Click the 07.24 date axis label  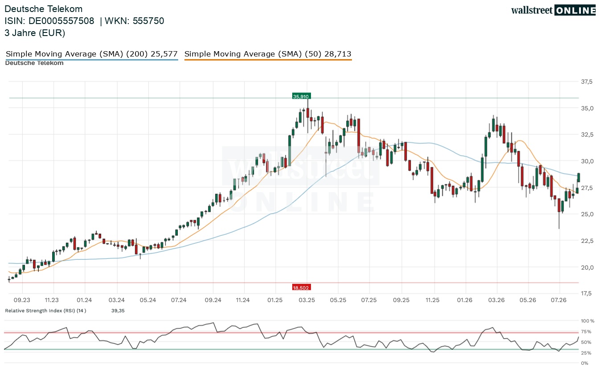coord(179,300)
